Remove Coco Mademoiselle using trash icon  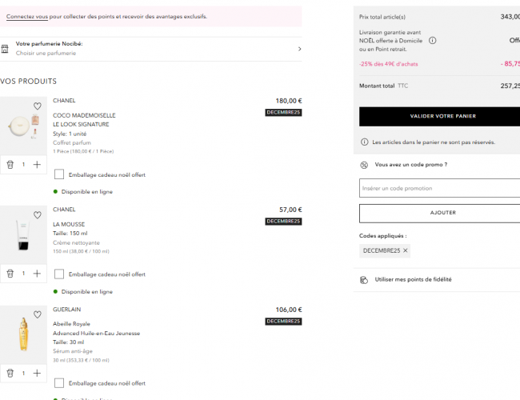point(10,164)
